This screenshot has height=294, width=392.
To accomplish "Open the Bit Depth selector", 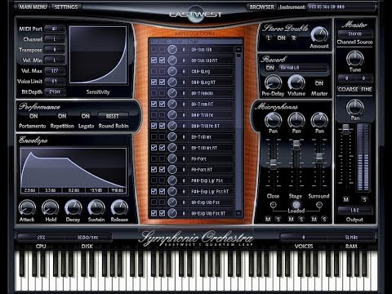I will 55,91.
